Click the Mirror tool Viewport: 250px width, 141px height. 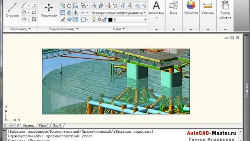pos(75,13)
